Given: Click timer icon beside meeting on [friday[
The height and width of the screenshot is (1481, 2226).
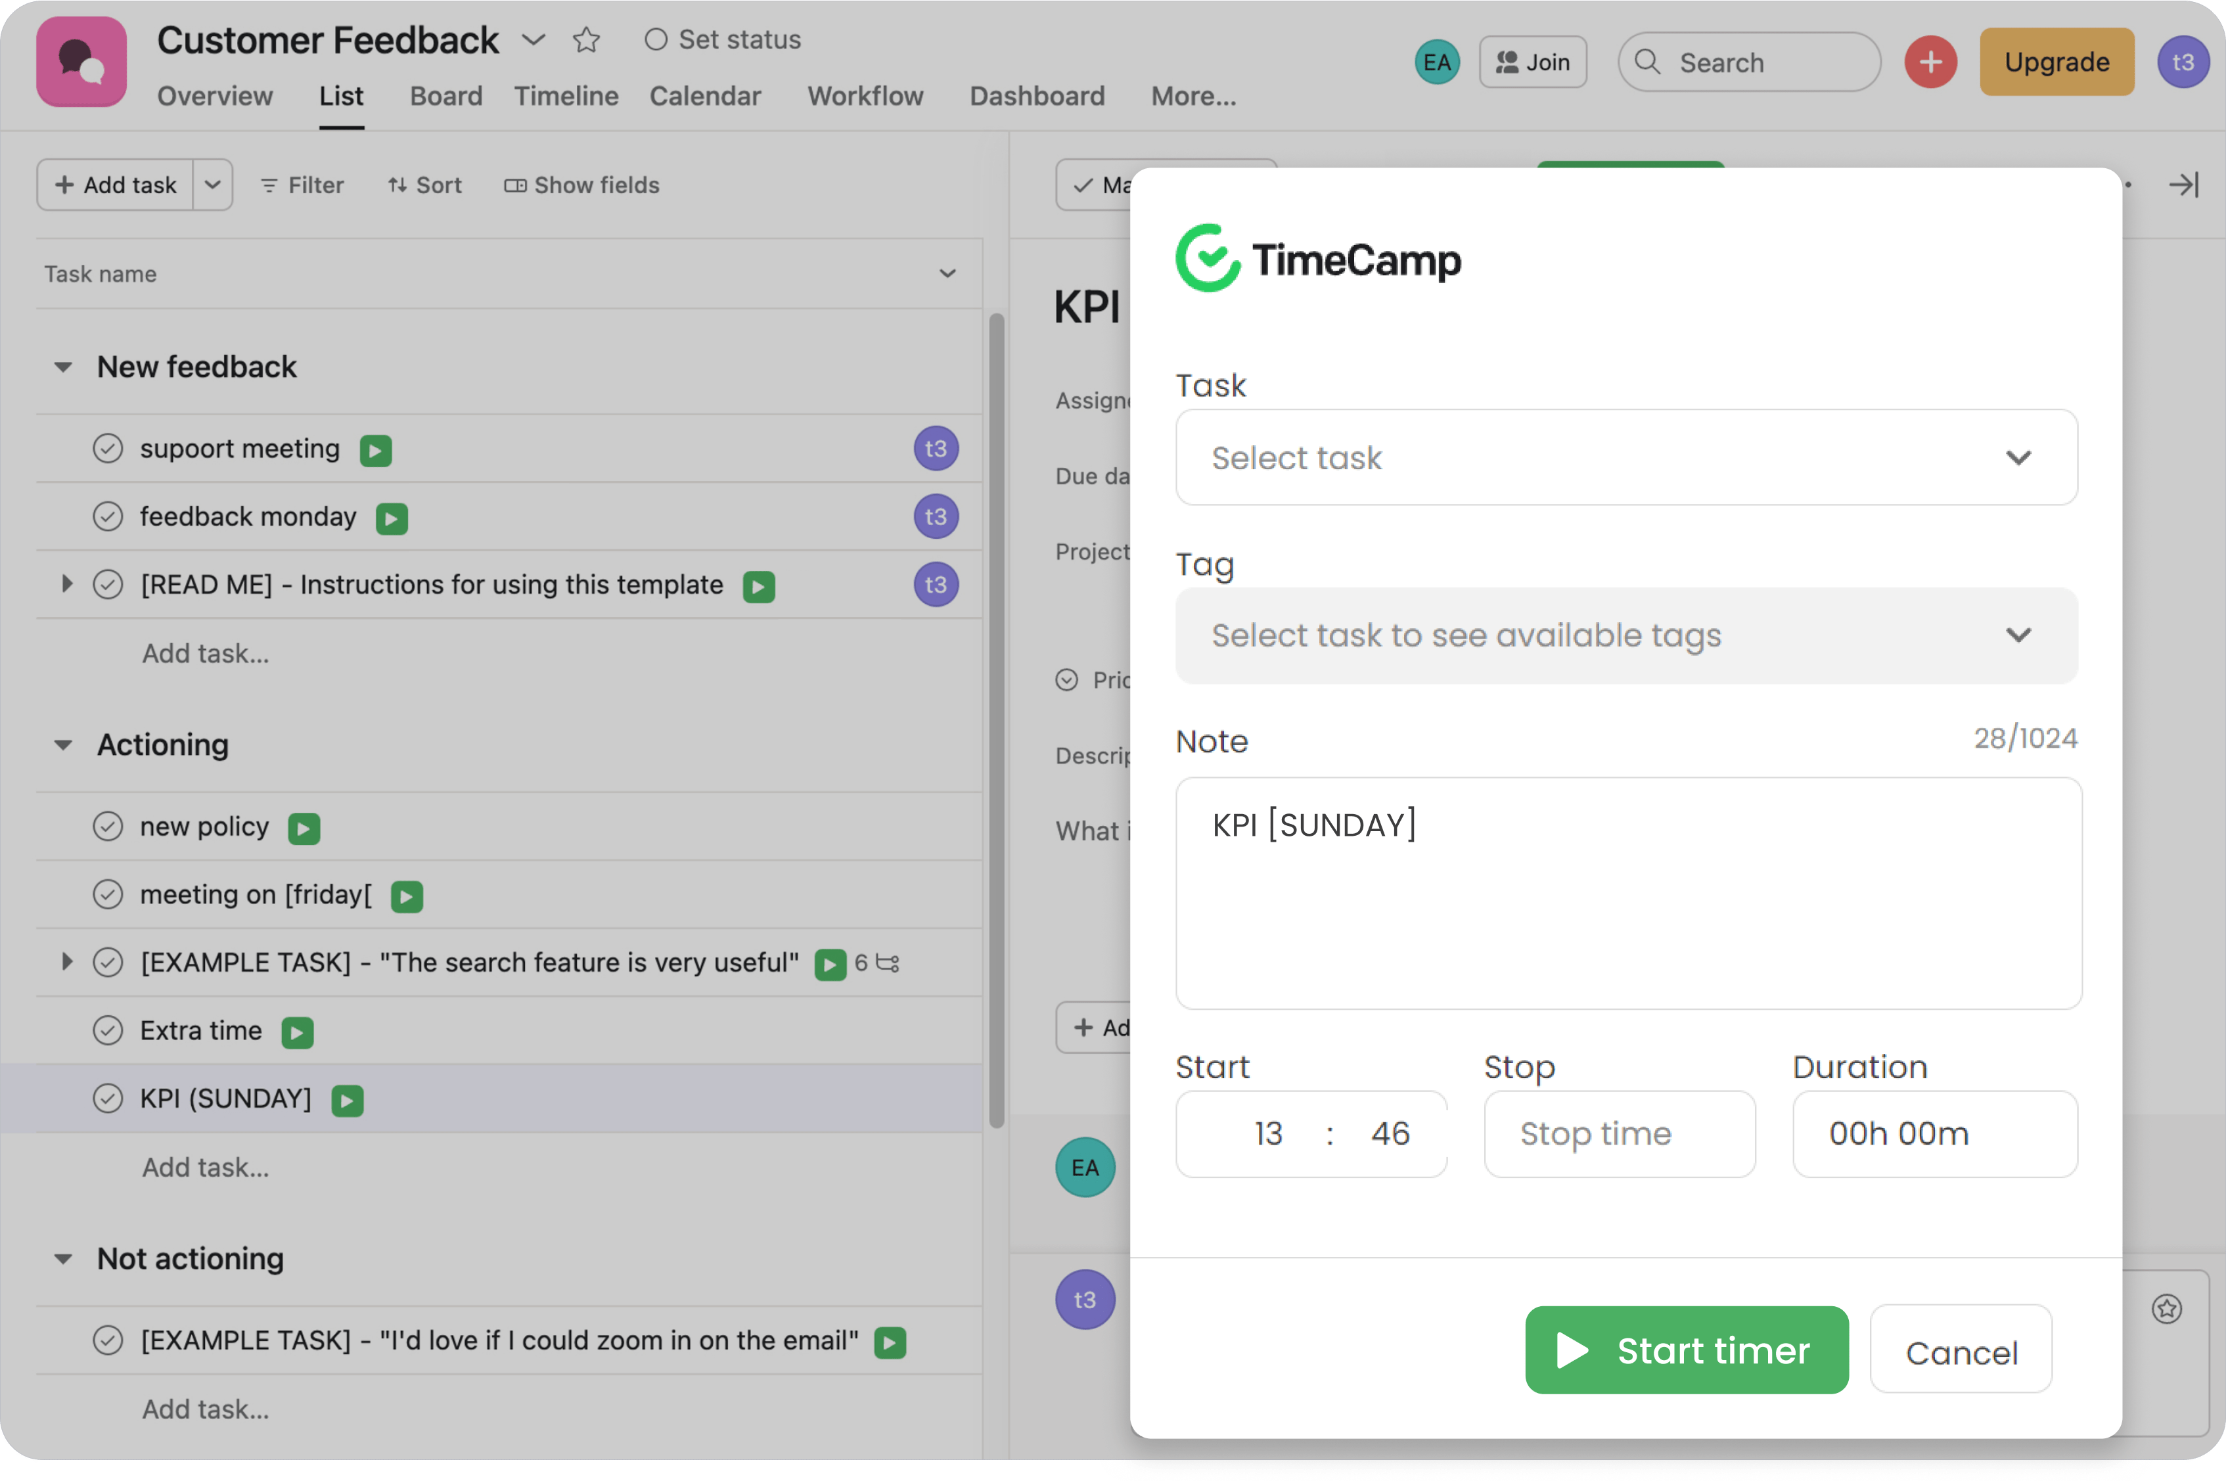Looking at the screenshot, I should point(406,896).
